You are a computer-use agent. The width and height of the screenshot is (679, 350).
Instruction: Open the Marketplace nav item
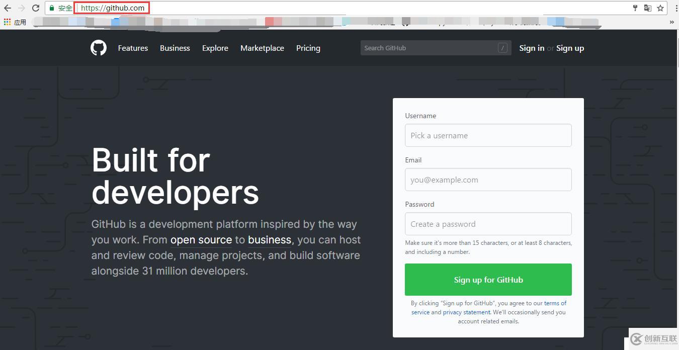click(x=262, y=48)
